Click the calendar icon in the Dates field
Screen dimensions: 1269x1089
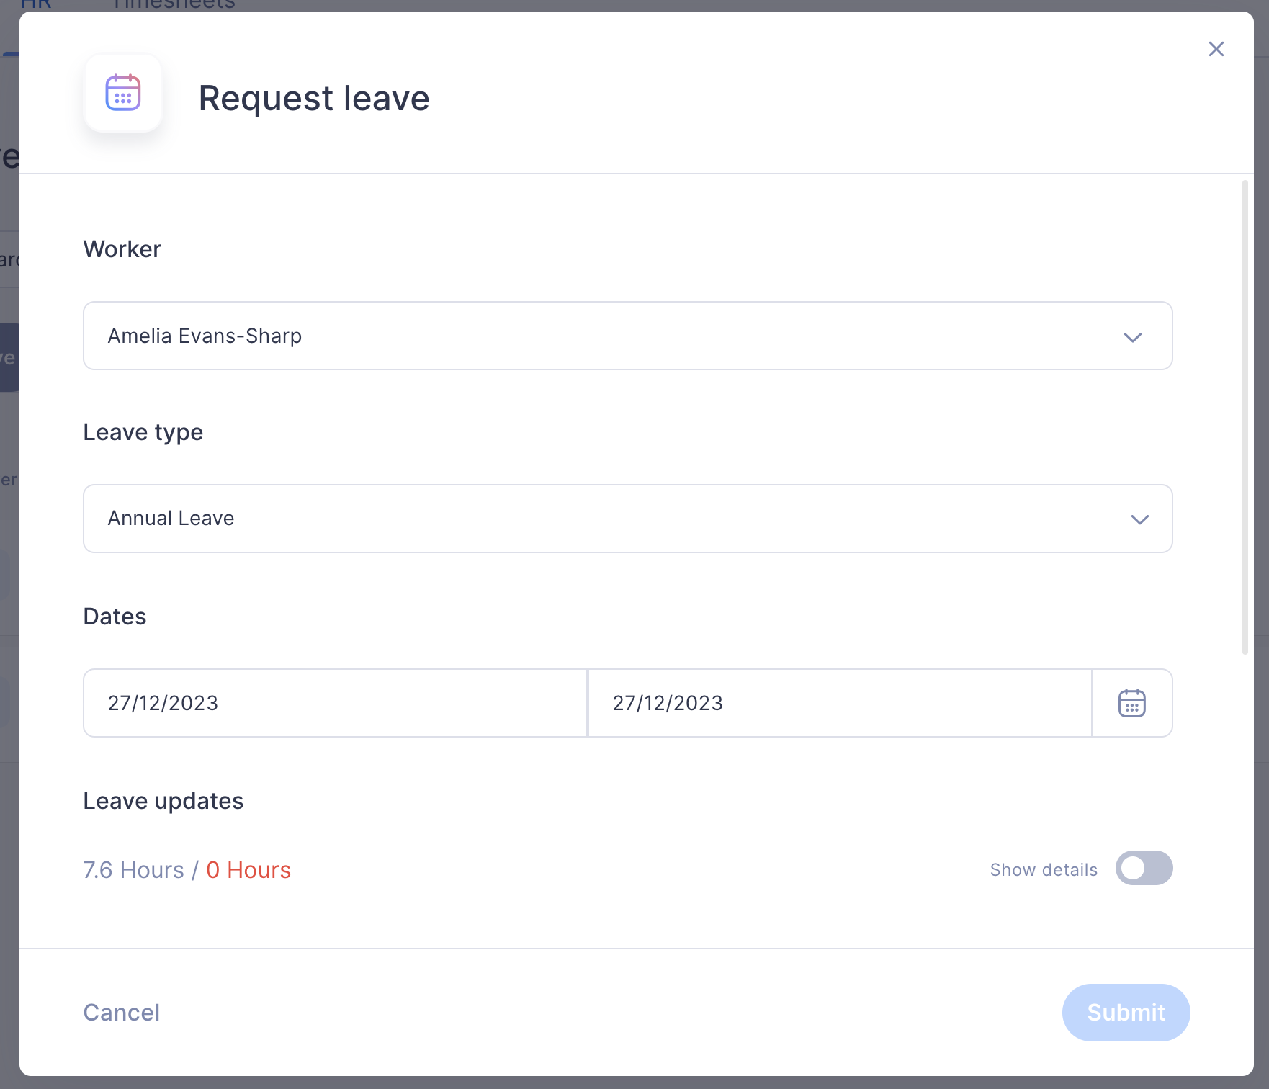[x=1131, y=703]
